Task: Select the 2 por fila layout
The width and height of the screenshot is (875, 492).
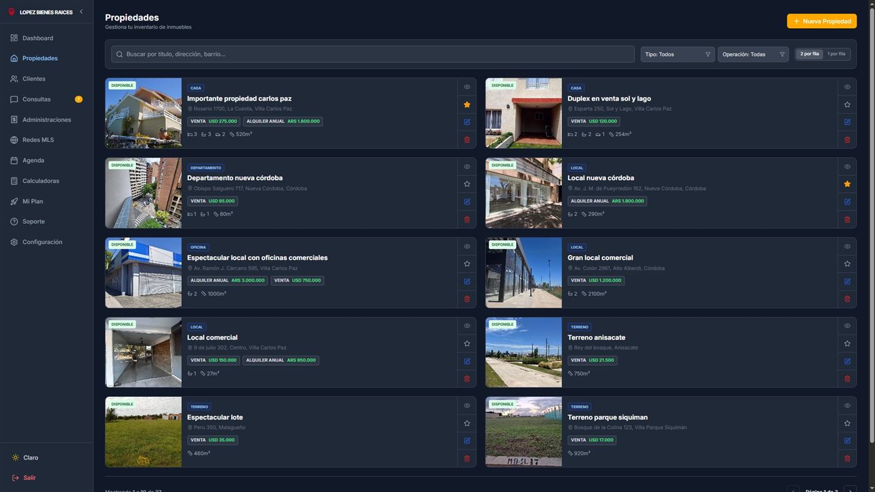Action: pos(809,54)
